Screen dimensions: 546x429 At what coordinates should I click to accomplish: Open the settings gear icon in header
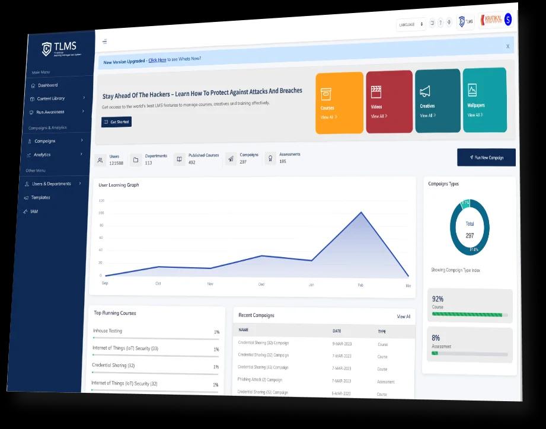(x=449, y=22)
